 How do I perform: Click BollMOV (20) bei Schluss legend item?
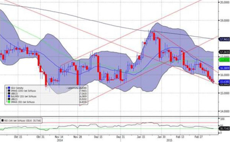[22, 96]
